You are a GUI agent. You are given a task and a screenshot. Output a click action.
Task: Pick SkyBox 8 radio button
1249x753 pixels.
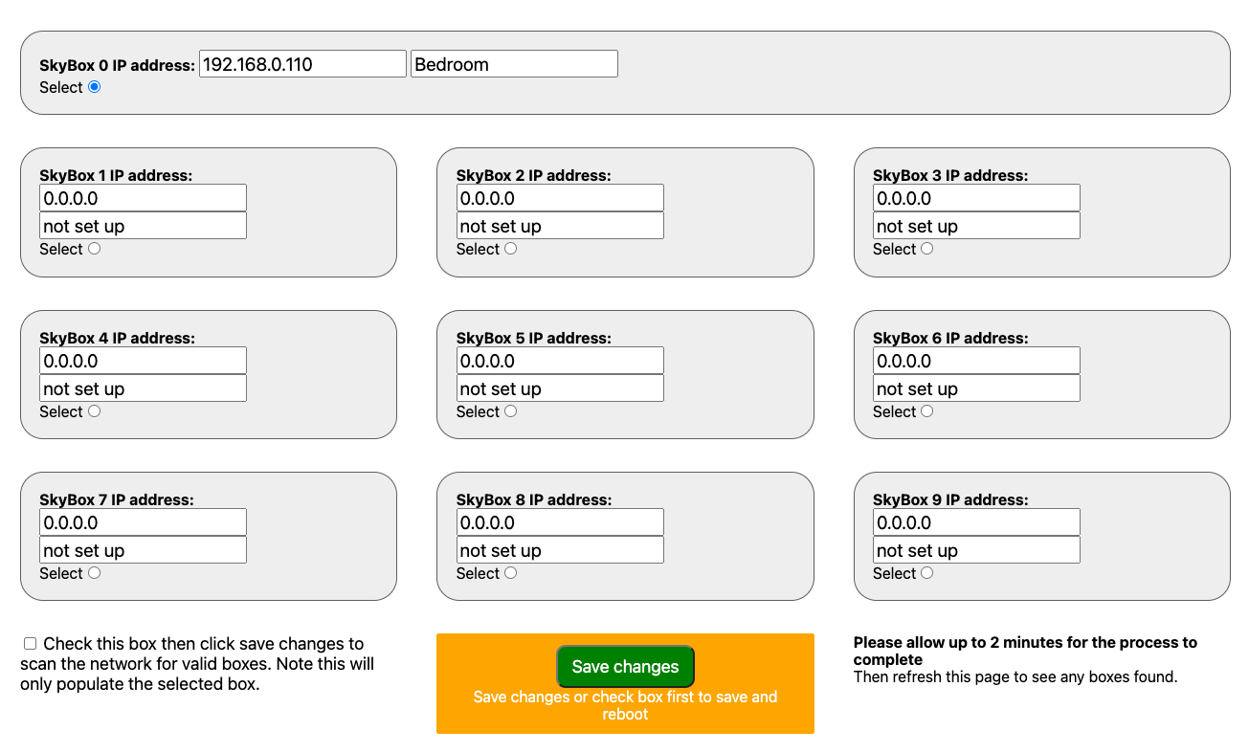tap(510, 573)
